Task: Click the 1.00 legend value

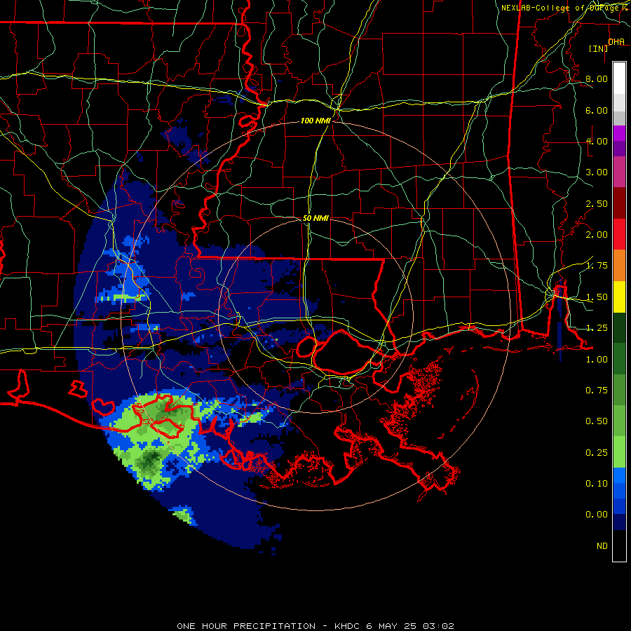Action: pos(597,360)
